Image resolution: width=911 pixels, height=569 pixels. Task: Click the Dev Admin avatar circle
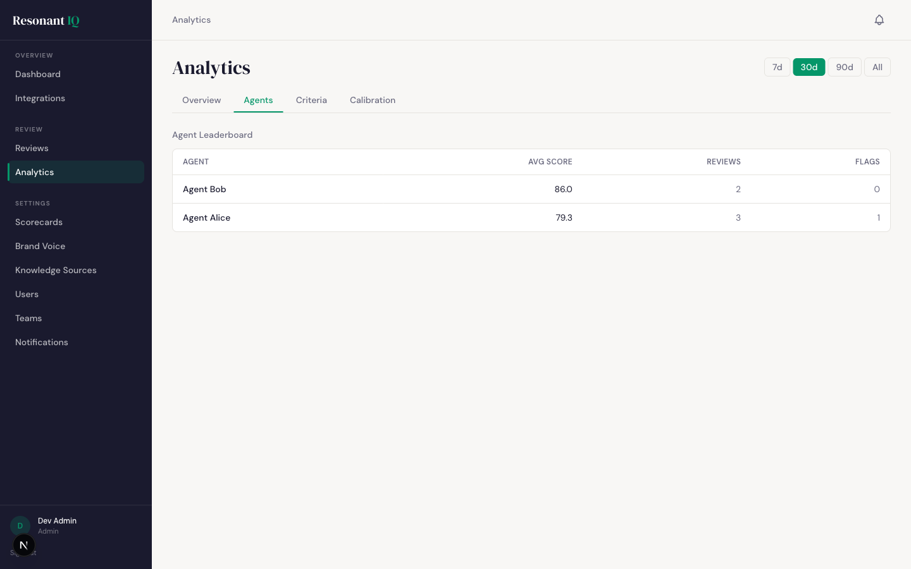click(x=20, y=525)
